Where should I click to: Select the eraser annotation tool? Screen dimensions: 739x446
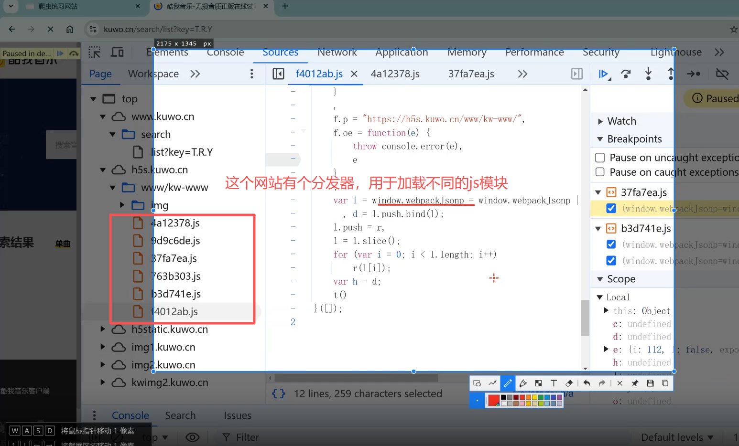click(569, 383)
